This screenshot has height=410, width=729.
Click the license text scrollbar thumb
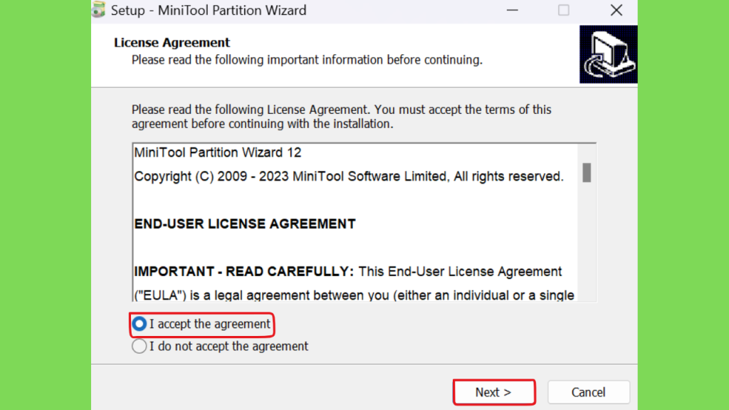pos(587,173)
